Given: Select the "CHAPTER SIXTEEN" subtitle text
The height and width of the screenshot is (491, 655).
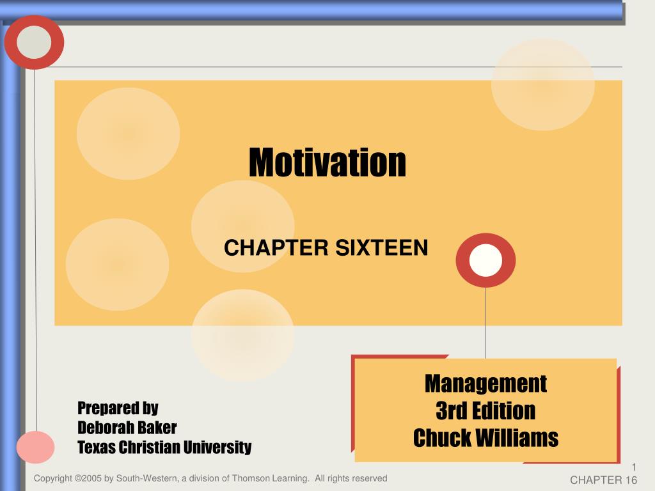Looking at the screenshot, I should tap(326, 247).
